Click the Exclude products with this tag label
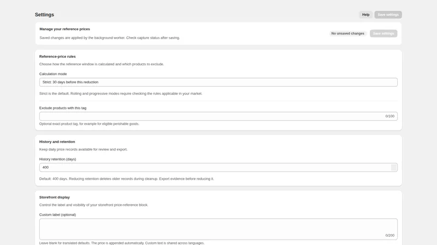This screenshot has height=245, width=437. pyautogui.click(x=63, y=108)
